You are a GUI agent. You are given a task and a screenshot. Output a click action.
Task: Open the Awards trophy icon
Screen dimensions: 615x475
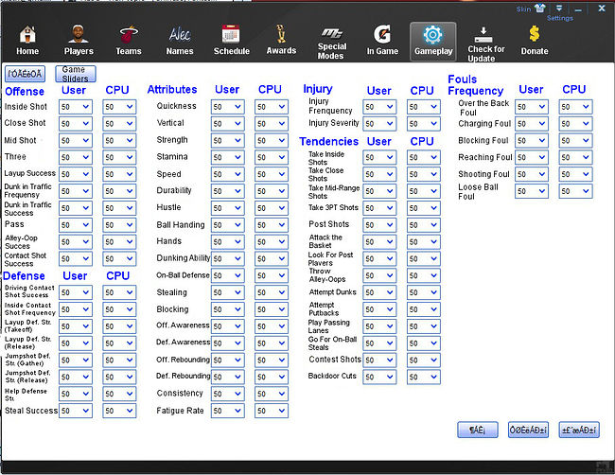(281, 40)
